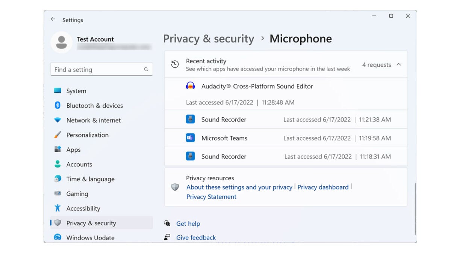Image resolution: width=451 pixels, height=253 pixels.
Task: Open Accessibility settings
Action: (101, 208)
